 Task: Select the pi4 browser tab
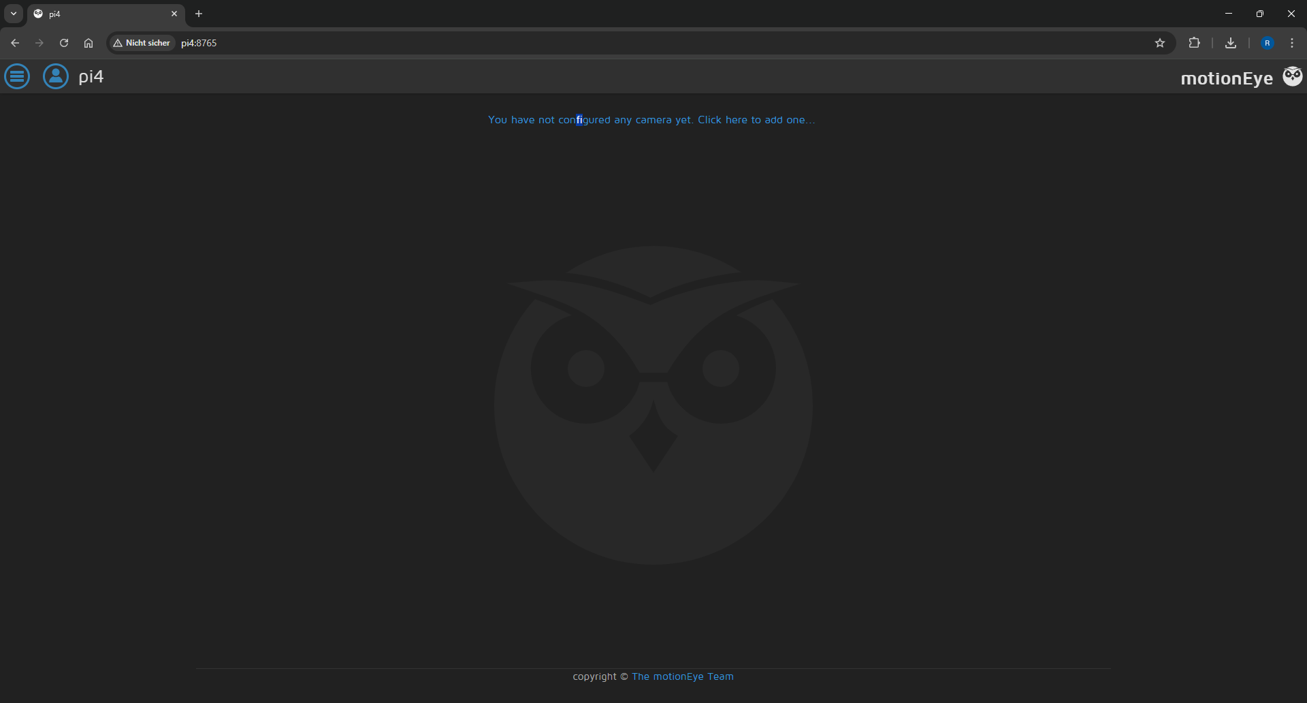(102, 14)
